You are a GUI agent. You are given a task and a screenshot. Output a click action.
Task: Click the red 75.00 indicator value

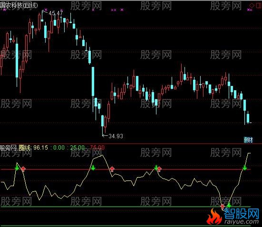point(97,148)
